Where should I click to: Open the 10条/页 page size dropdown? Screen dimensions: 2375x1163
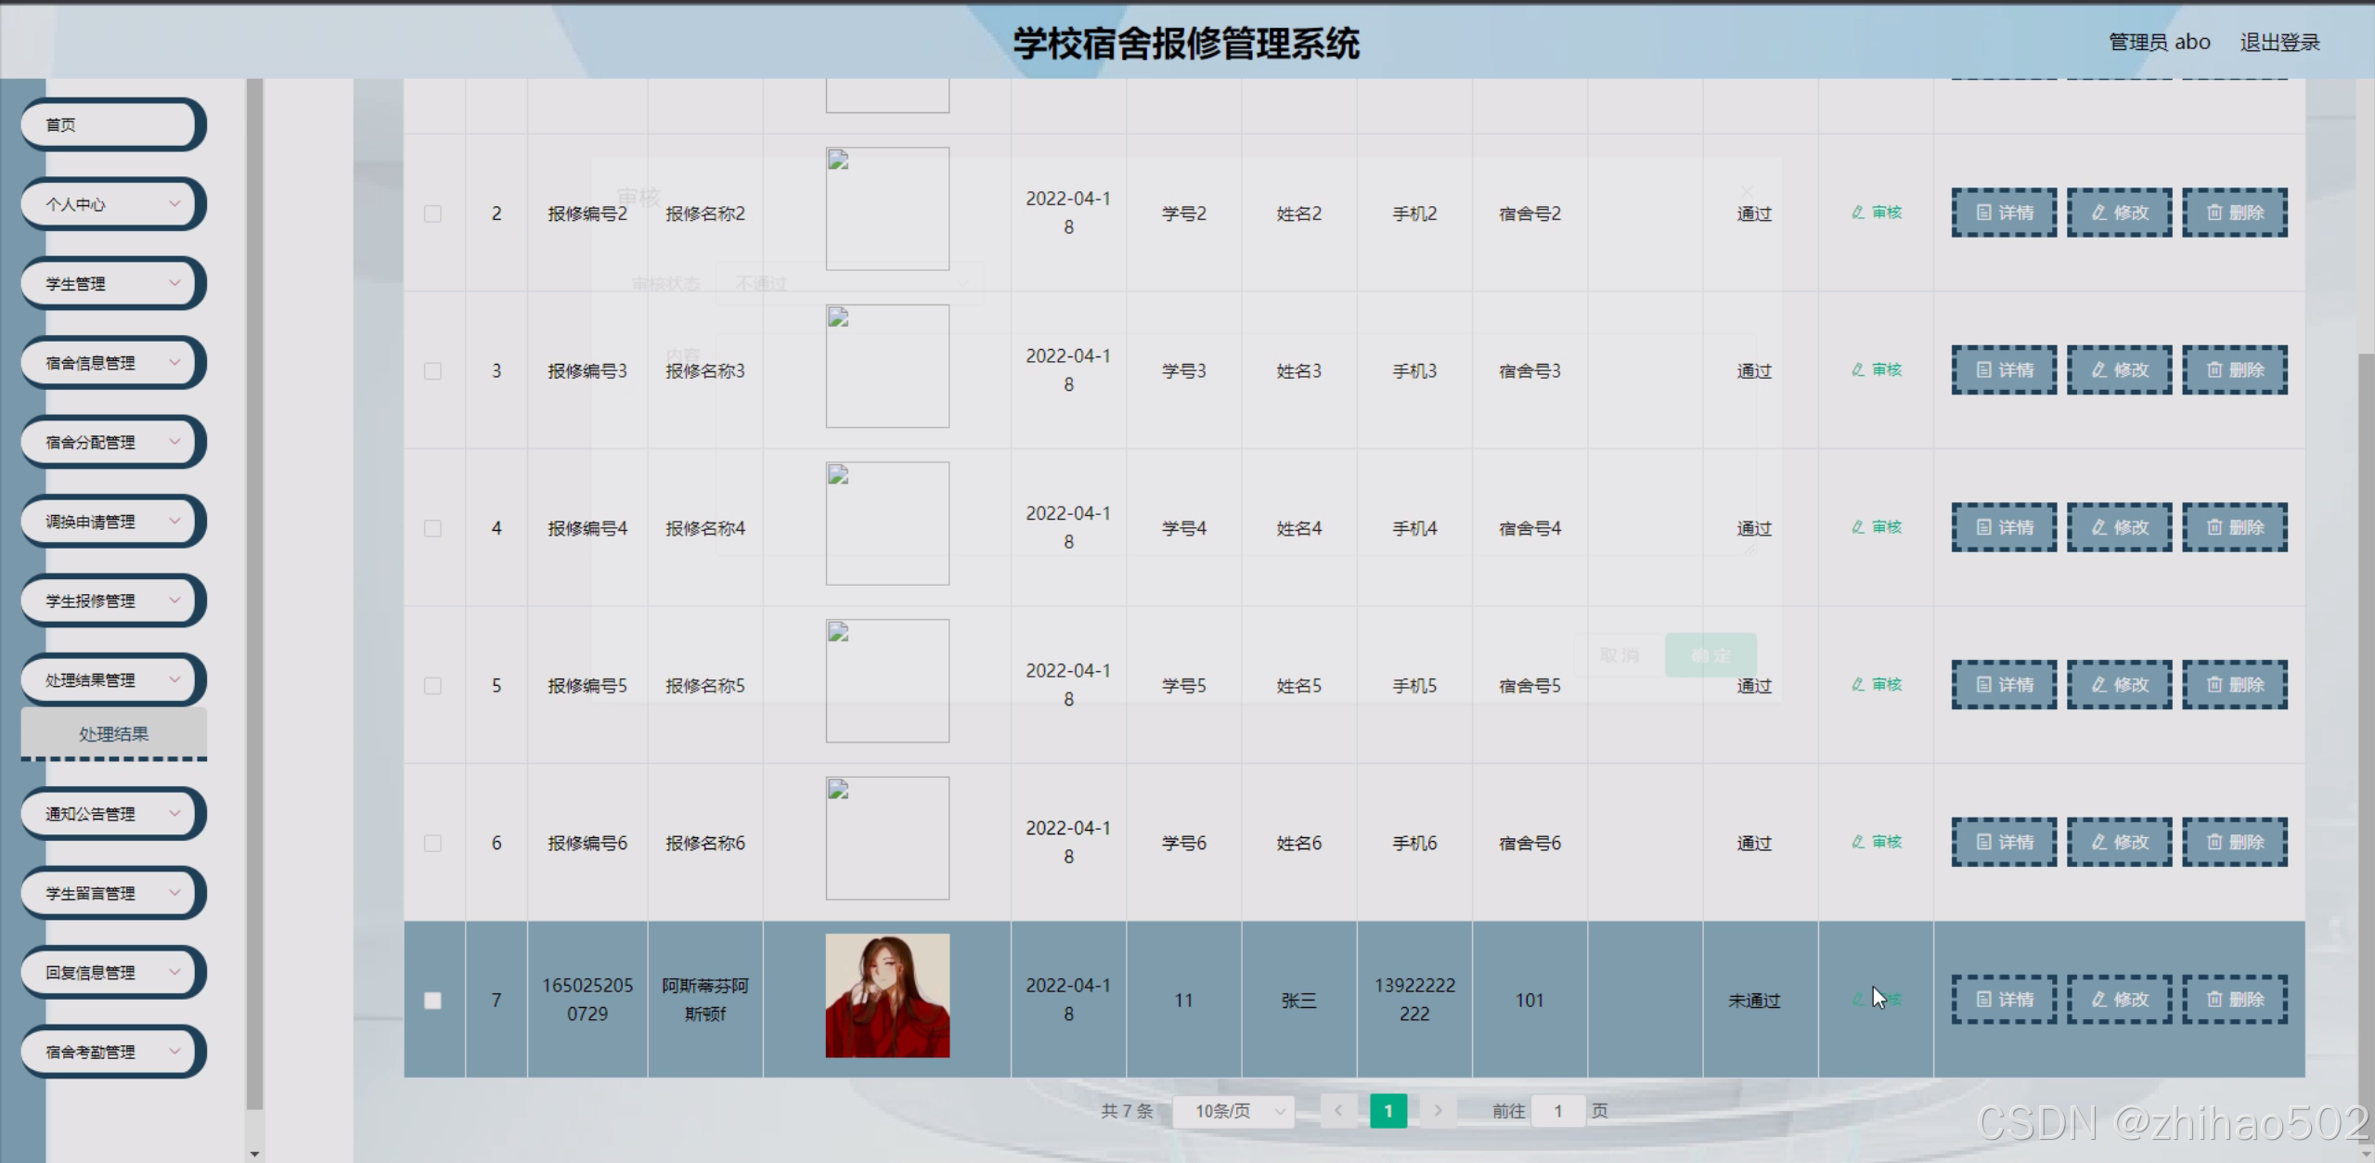coord(1233,1111)
